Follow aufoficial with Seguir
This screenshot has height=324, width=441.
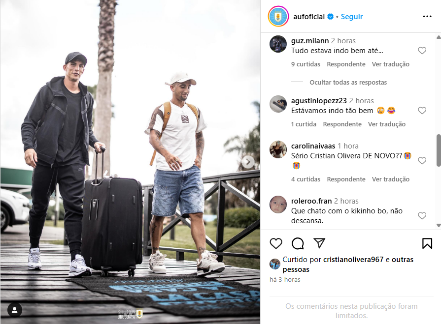point(352,17)
